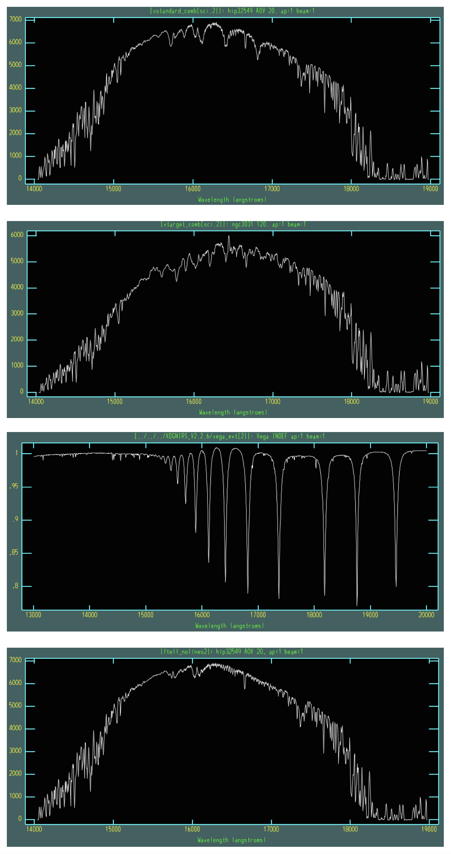Click the 18000 x-axis label in ftell_nolines2 plot
Screen dimensions: 451x854
tap(350, 829)
